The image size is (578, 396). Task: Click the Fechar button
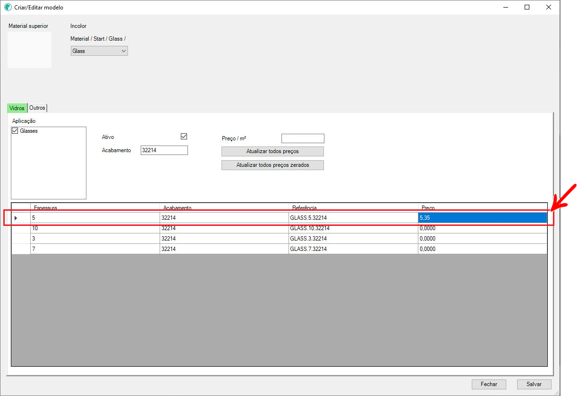489,384
